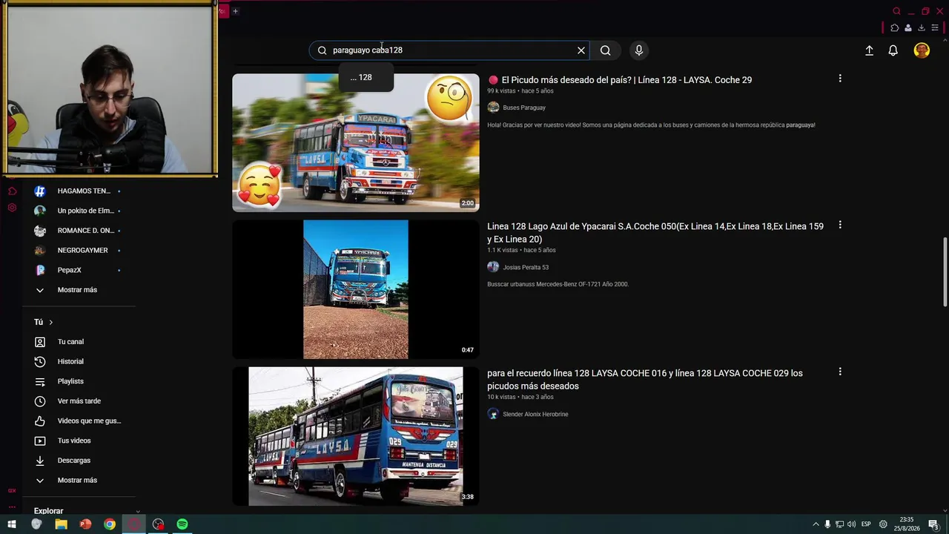Click thumbnail of the 0:47 Ypacarai bus video
This screenshot has height=534, width=949.
point(356,289)
